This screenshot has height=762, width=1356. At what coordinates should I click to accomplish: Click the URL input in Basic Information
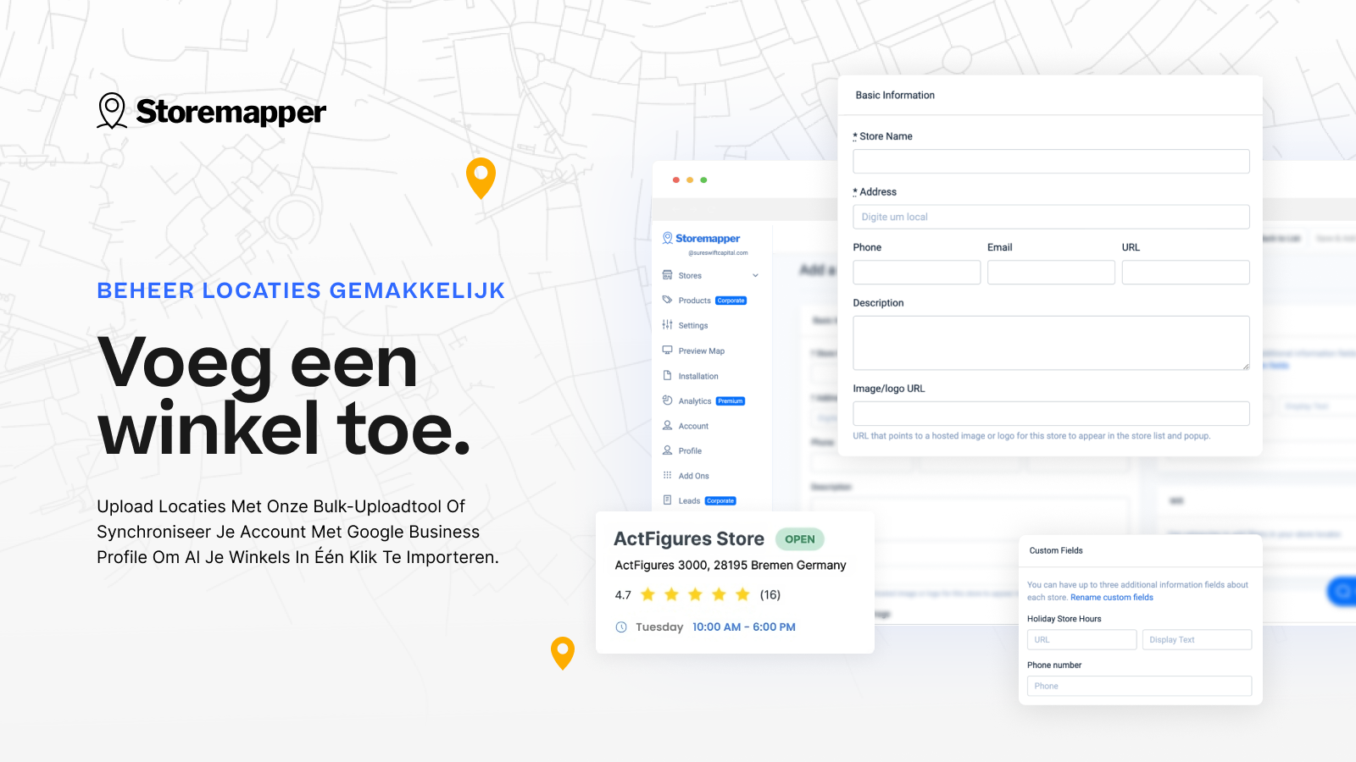[x=1186, y=273]
